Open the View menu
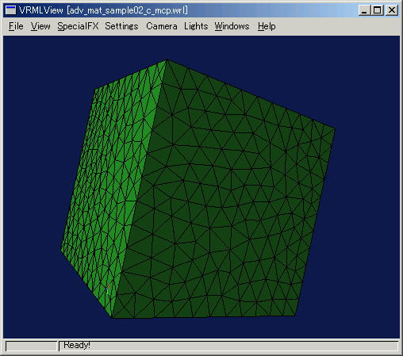The image size is (403, 356). tap(40, 26)
